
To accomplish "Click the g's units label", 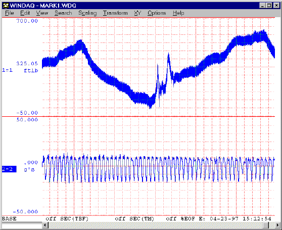I will point(29,169).
